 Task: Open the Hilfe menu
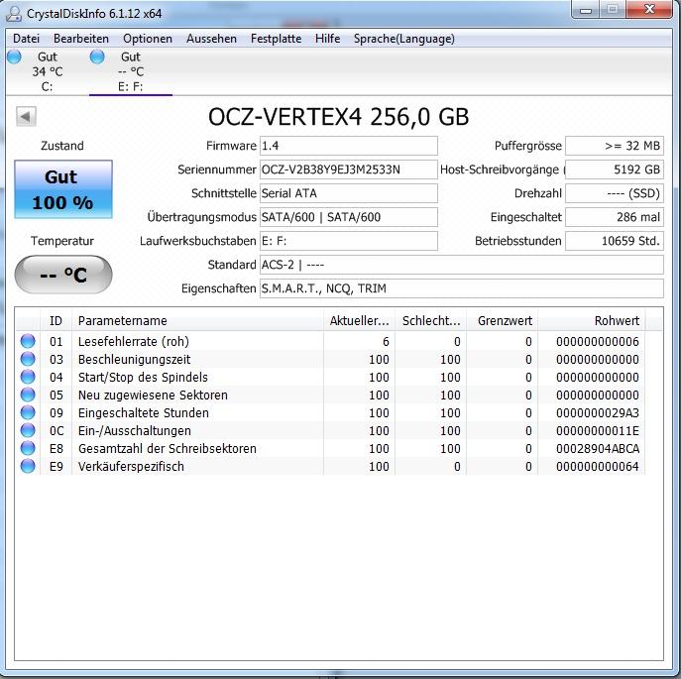point(327,39)
